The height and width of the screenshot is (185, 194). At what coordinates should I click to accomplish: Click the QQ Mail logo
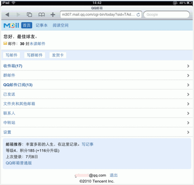point(11,25)
